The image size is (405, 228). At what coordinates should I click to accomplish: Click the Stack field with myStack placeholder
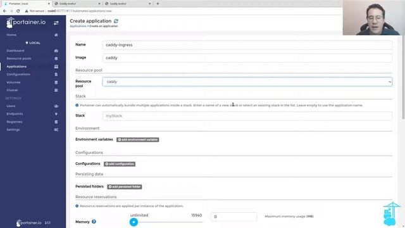coord(247,116)
